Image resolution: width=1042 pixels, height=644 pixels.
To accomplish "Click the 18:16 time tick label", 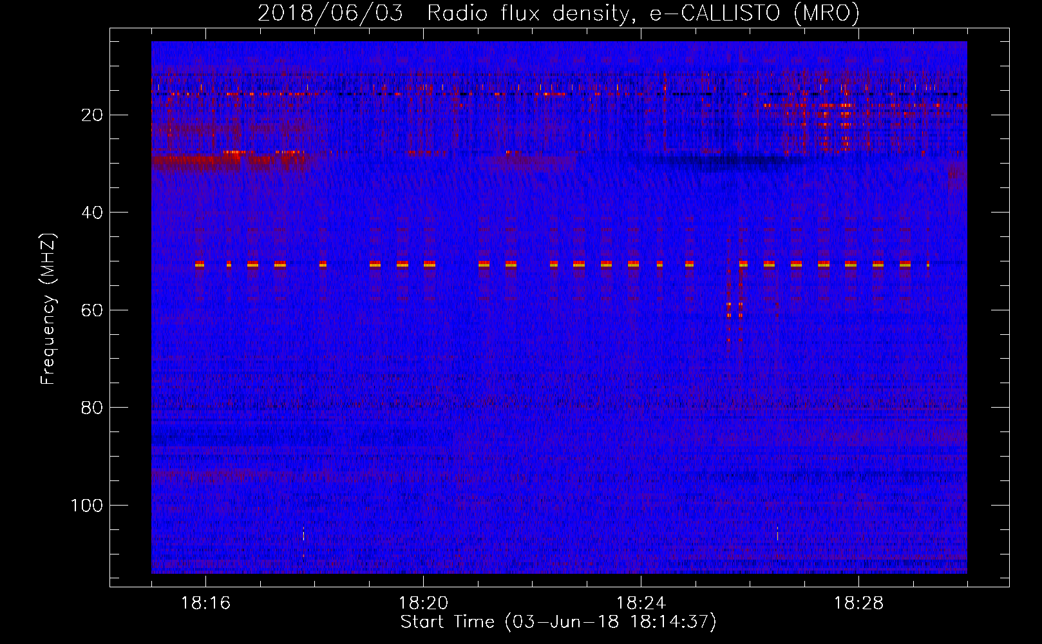I will (206, 603).
